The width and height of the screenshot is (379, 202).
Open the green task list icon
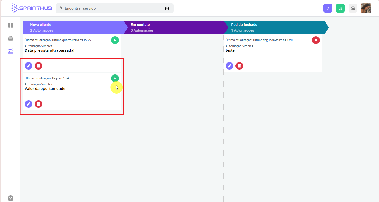coord(340,8)
